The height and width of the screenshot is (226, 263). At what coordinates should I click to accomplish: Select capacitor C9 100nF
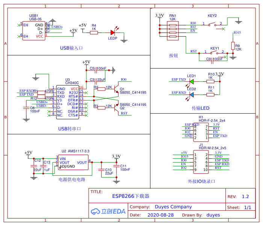(x=212, y=60)
